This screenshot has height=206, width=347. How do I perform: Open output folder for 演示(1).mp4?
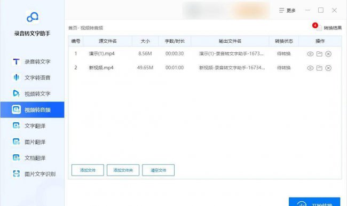pyautogui.click(x=319, y=54)
